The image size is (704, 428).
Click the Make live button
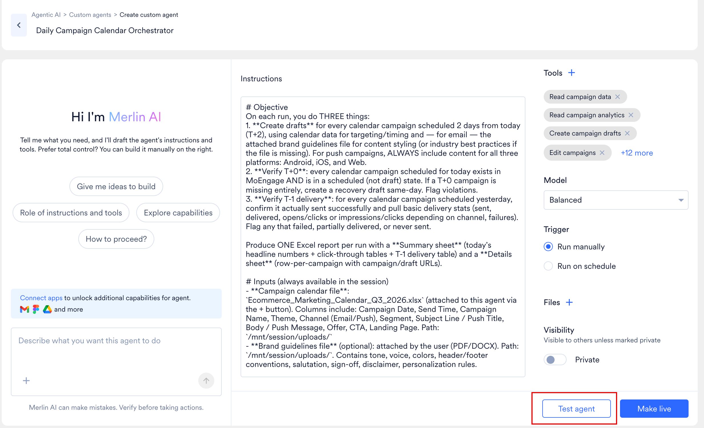[654, 409]
